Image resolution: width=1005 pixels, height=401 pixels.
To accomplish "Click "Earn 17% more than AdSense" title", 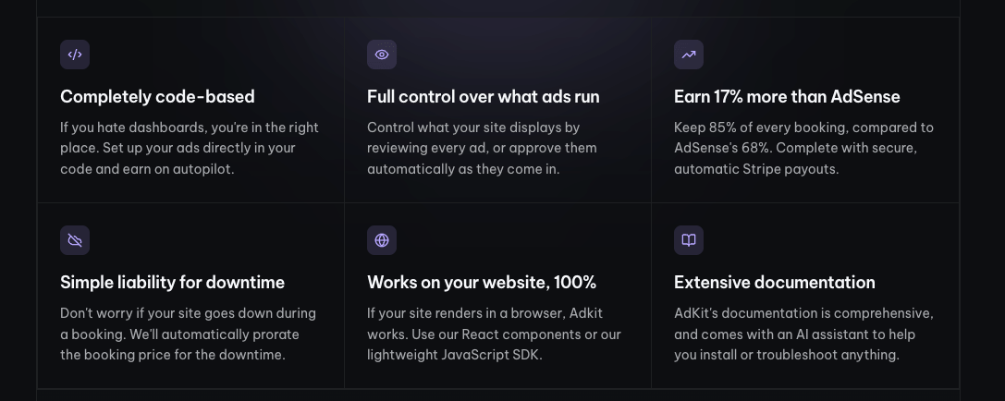I will pos(786,97).
